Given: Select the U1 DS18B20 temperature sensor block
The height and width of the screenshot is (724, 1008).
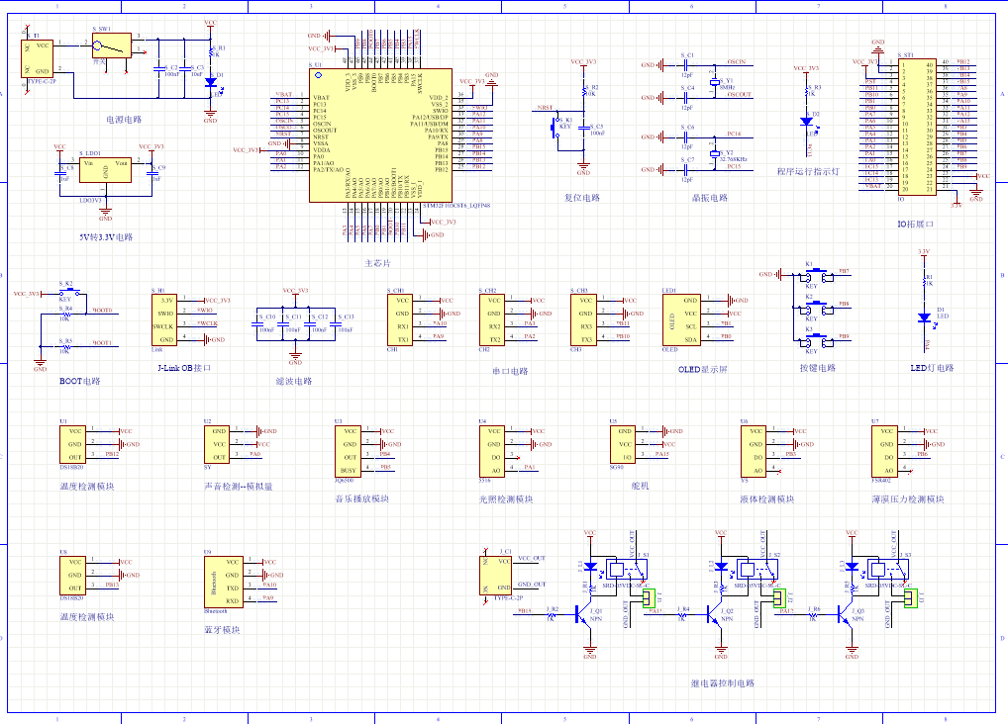Looking at the screenshot, I should (x=72, y=444).
